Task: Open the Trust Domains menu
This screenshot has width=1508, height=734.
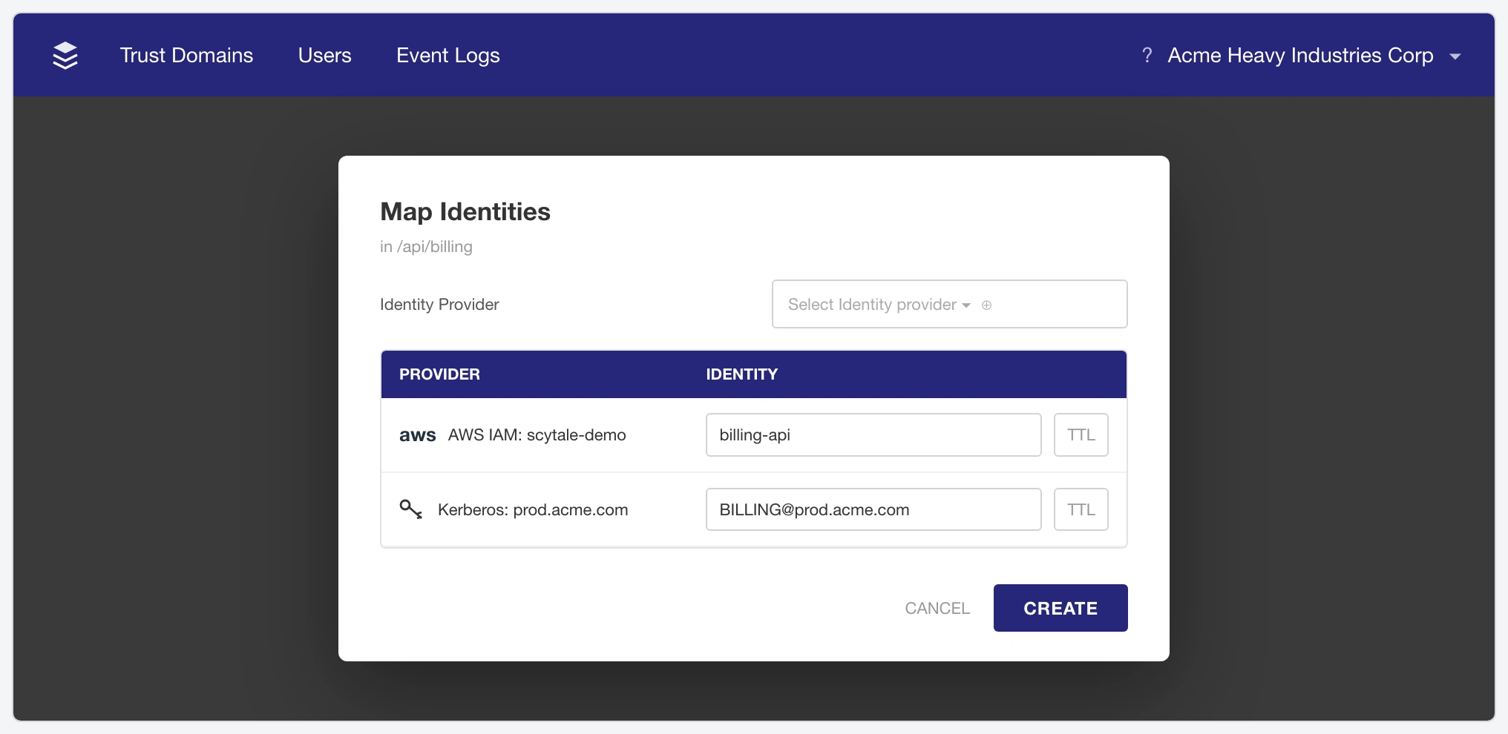Action: (186, 56)
